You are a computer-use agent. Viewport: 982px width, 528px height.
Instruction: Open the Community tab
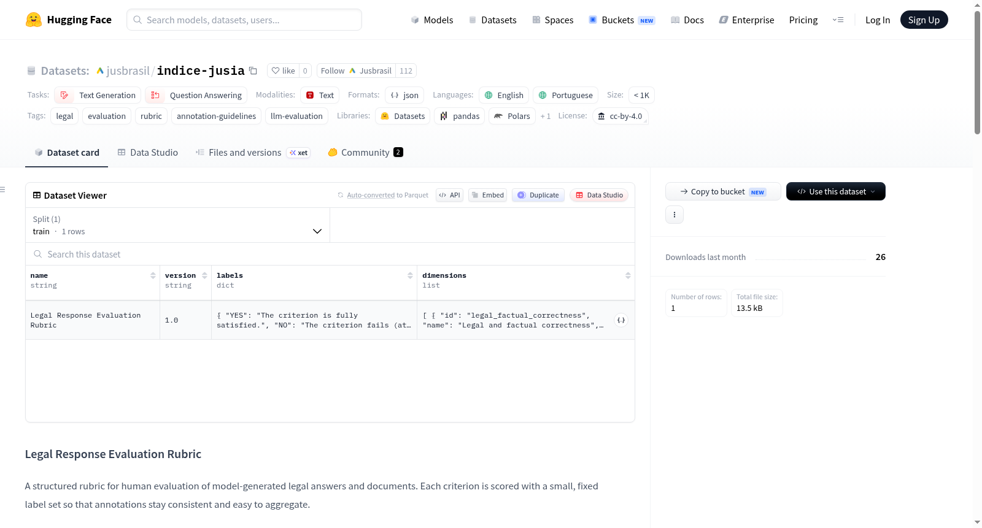click(365, 153)
